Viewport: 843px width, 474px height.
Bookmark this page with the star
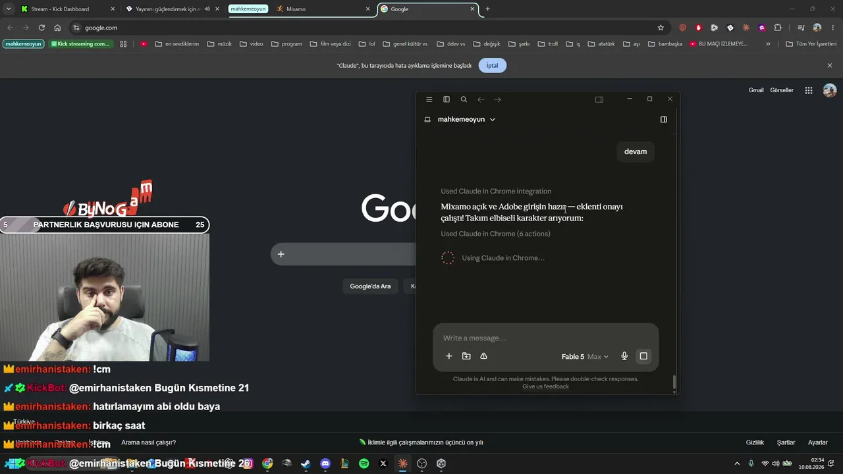tap(661, 28)
